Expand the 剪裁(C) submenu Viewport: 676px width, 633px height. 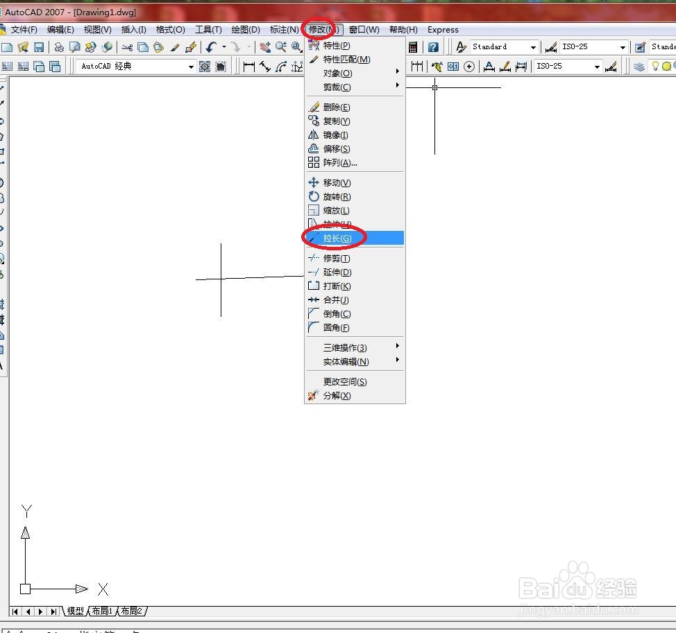(x=355, y=87)
